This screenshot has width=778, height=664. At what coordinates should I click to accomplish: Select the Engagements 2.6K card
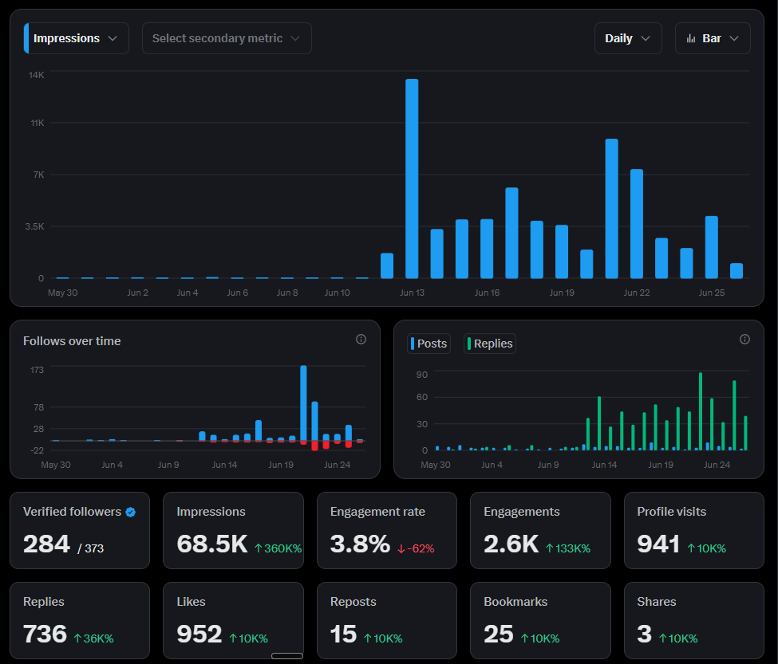(540, 530)
